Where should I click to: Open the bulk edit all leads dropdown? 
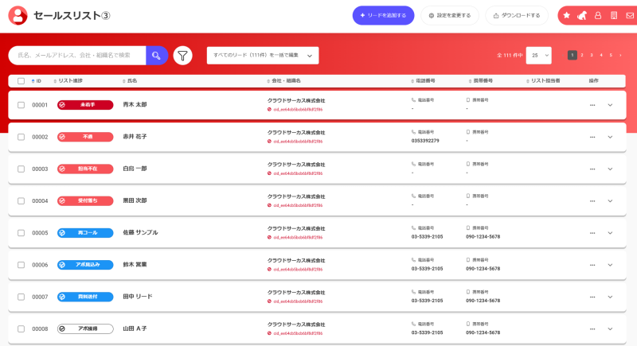coord(263,56)
